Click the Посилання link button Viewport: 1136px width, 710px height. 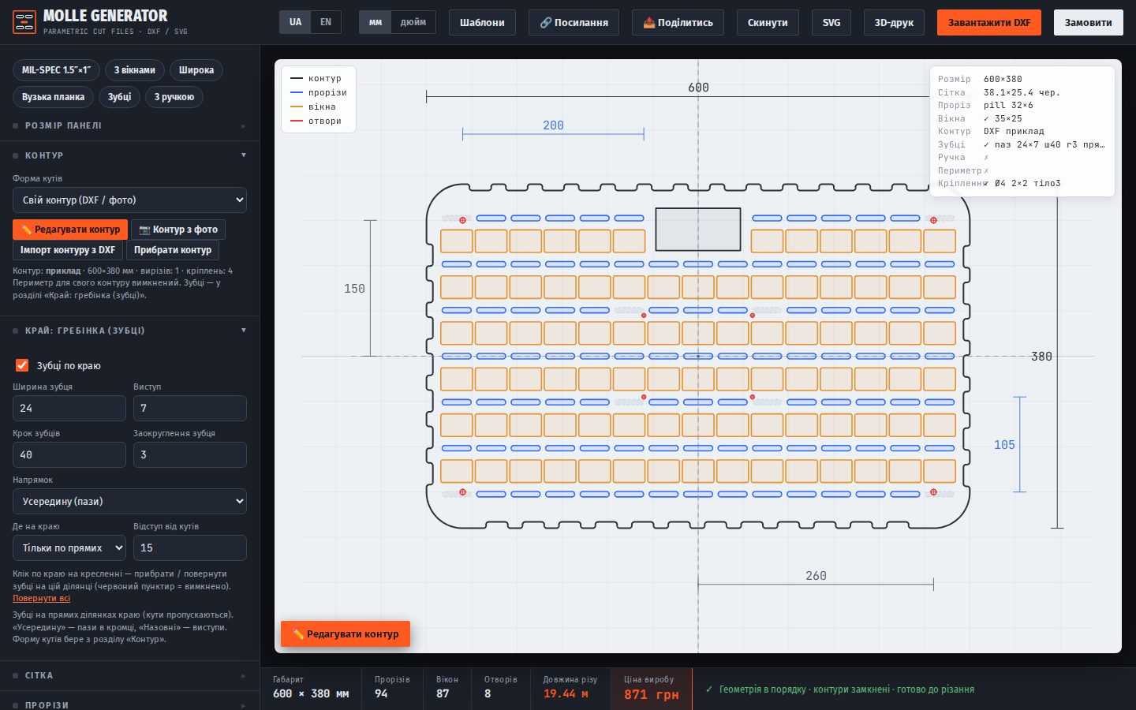574,22
